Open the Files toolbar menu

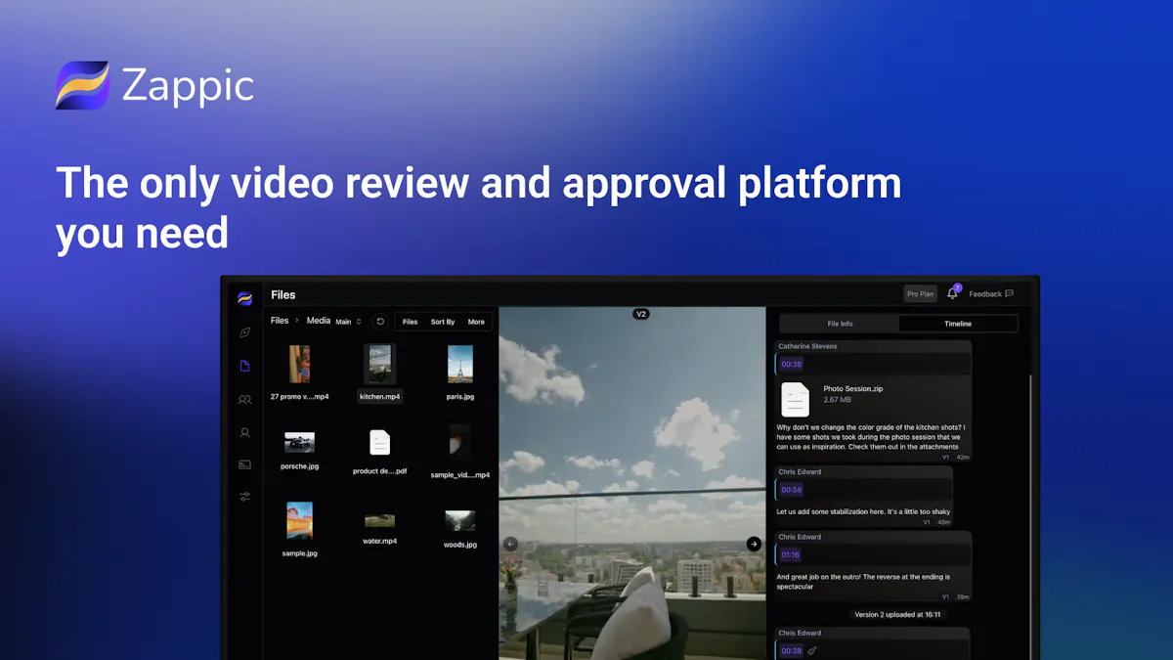pos(410,322)
